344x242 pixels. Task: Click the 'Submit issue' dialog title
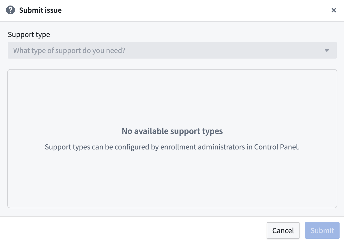click(x=40, y=10)
